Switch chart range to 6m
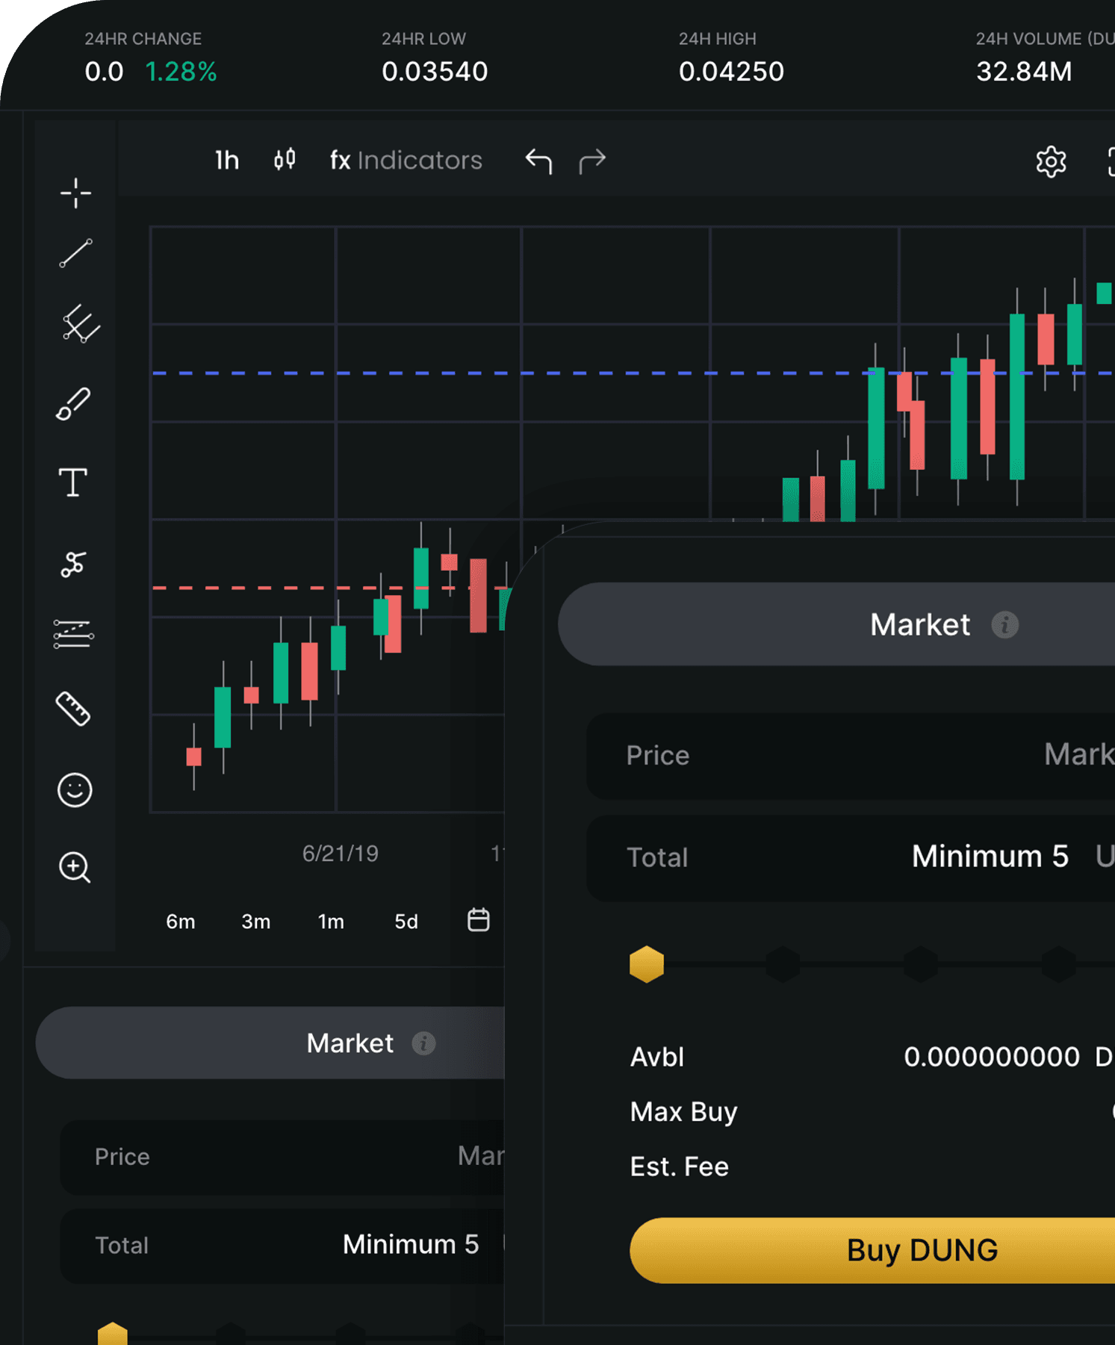The height and width of the screenshot is (1345, 1115). (x=180, y=922)
